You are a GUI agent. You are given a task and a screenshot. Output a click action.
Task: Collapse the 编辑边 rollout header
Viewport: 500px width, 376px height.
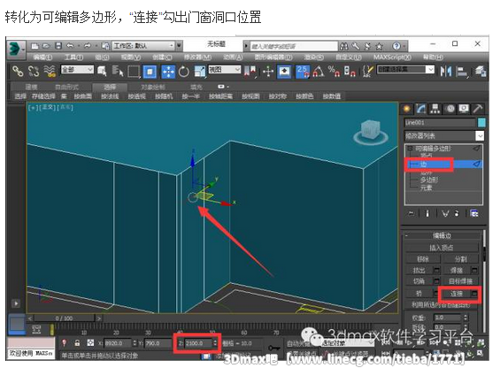pos(442,235)
